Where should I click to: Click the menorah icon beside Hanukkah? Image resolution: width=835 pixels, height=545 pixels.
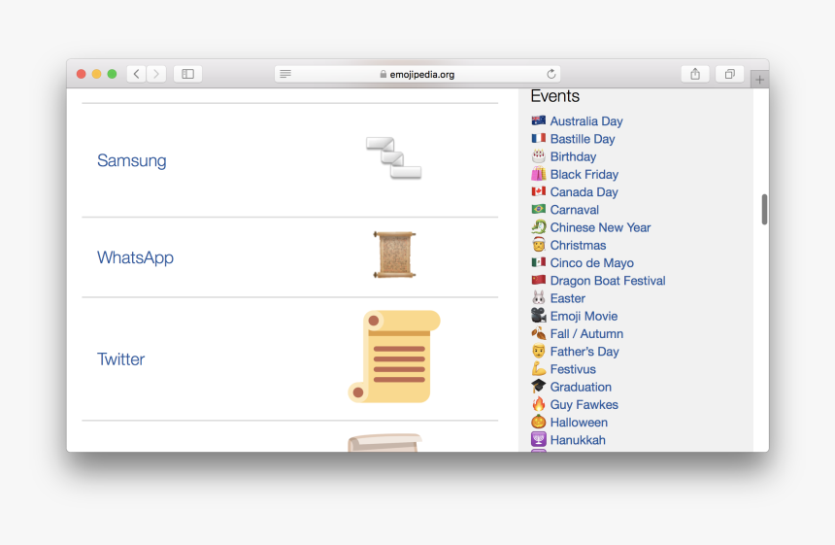tap(539, 439)
